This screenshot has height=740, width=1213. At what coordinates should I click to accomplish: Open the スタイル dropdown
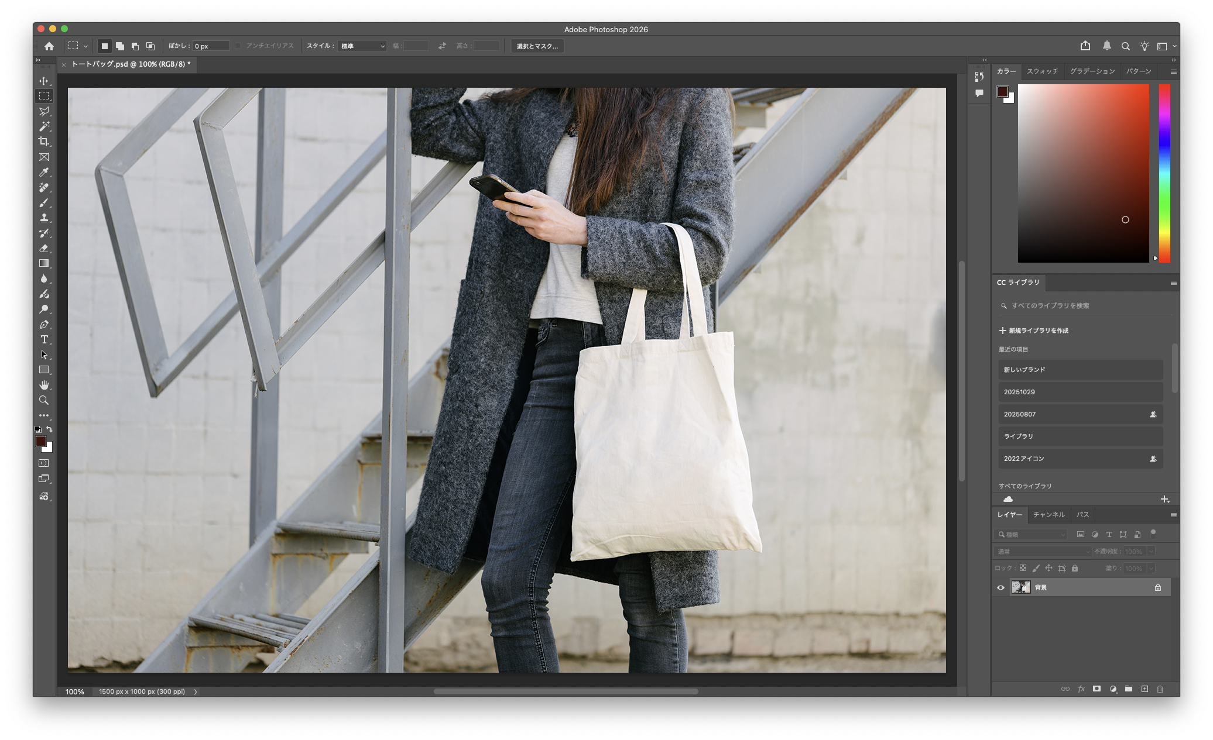(362, 46)
